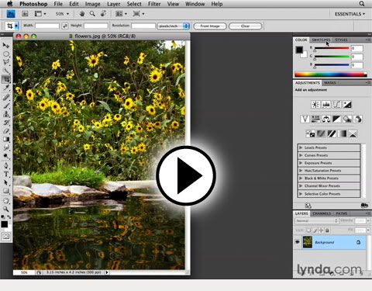Enable lock transparent pixels
The image size is (372, 291).
pyautogui.click(x=308, y=230)
